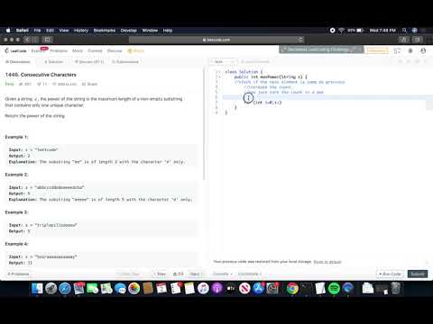433x324 pixels.
Task: Collapse the class Solution fold arrow
Action: (220, 72)
